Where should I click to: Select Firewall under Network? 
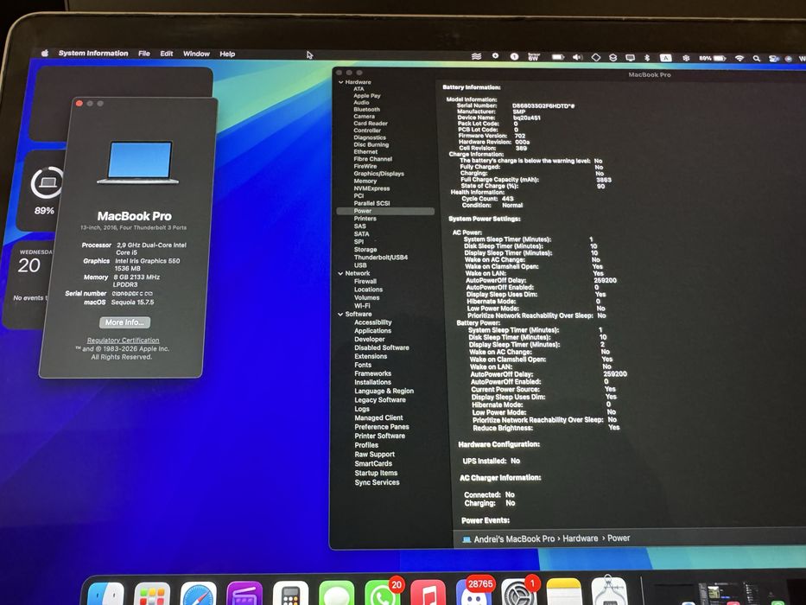pos(365,282)
